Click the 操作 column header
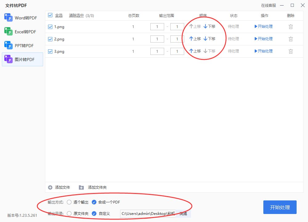308x222 pixels. (264, 15)
